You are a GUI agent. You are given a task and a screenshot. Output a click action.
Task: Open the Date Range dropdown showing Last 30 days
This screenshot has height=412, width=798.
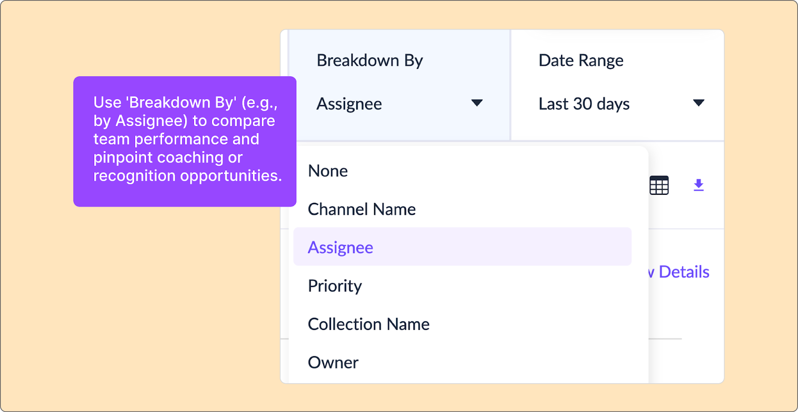621,104
